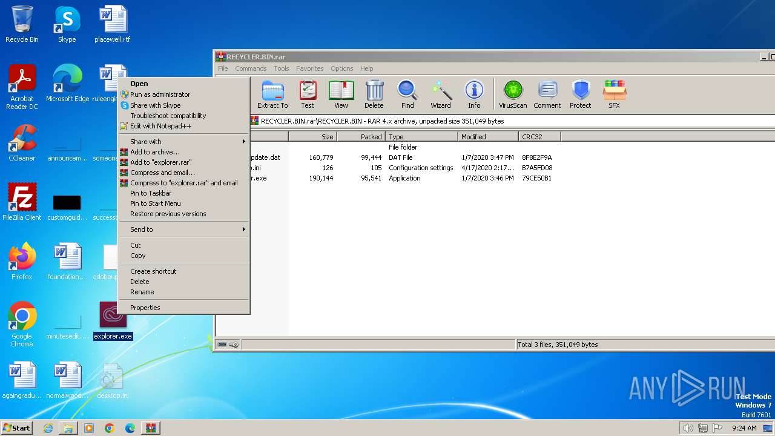Select Google Chrome desktop shortcut

coord(22,325)
